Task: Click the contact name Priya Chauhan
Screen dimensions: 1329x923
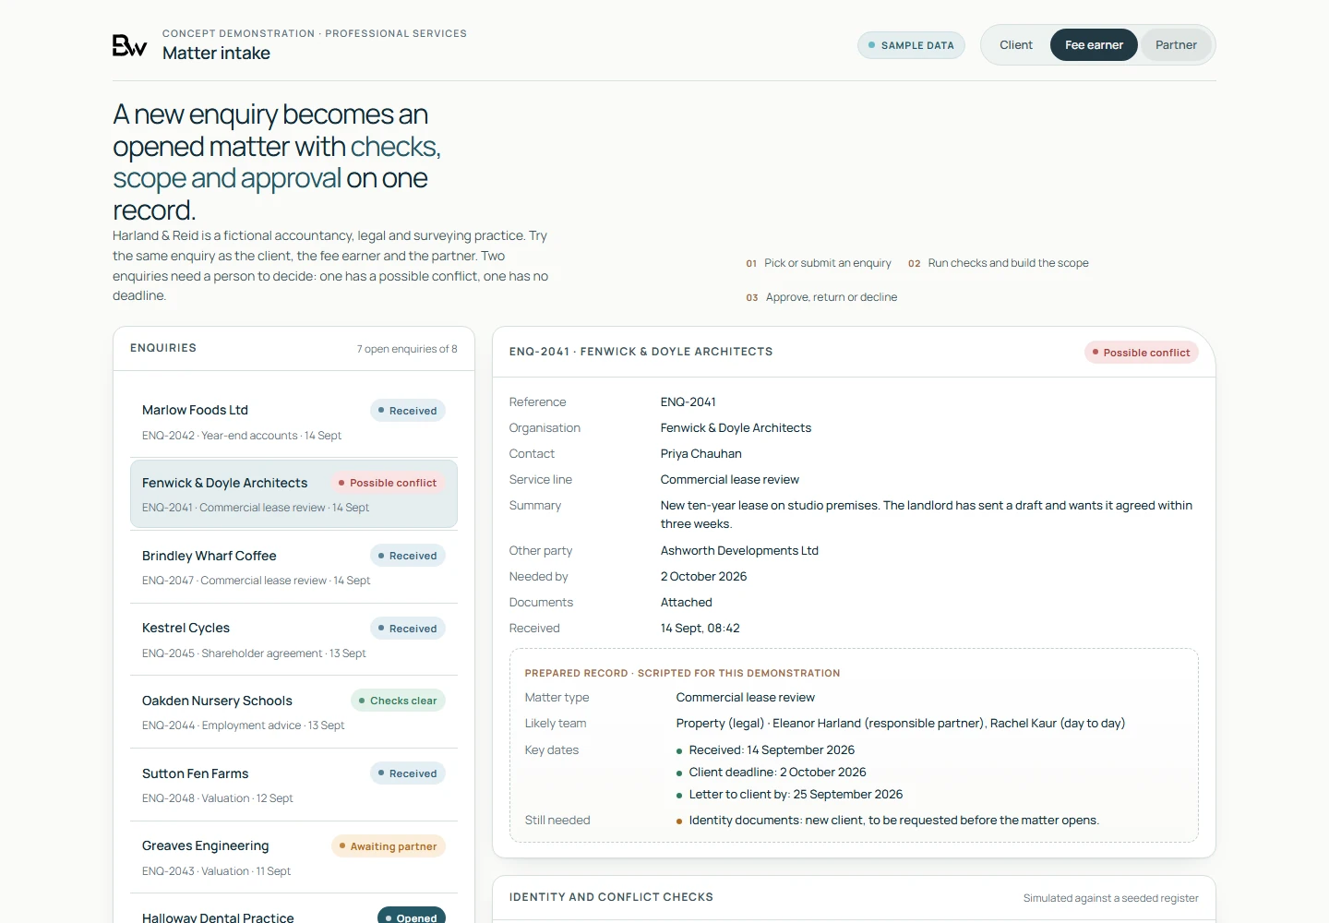Action: coord(701,454)
